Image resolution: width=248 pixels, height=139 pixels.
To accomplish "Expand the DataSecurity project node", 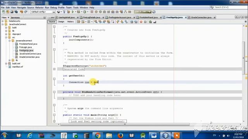I will pos(3,21).
